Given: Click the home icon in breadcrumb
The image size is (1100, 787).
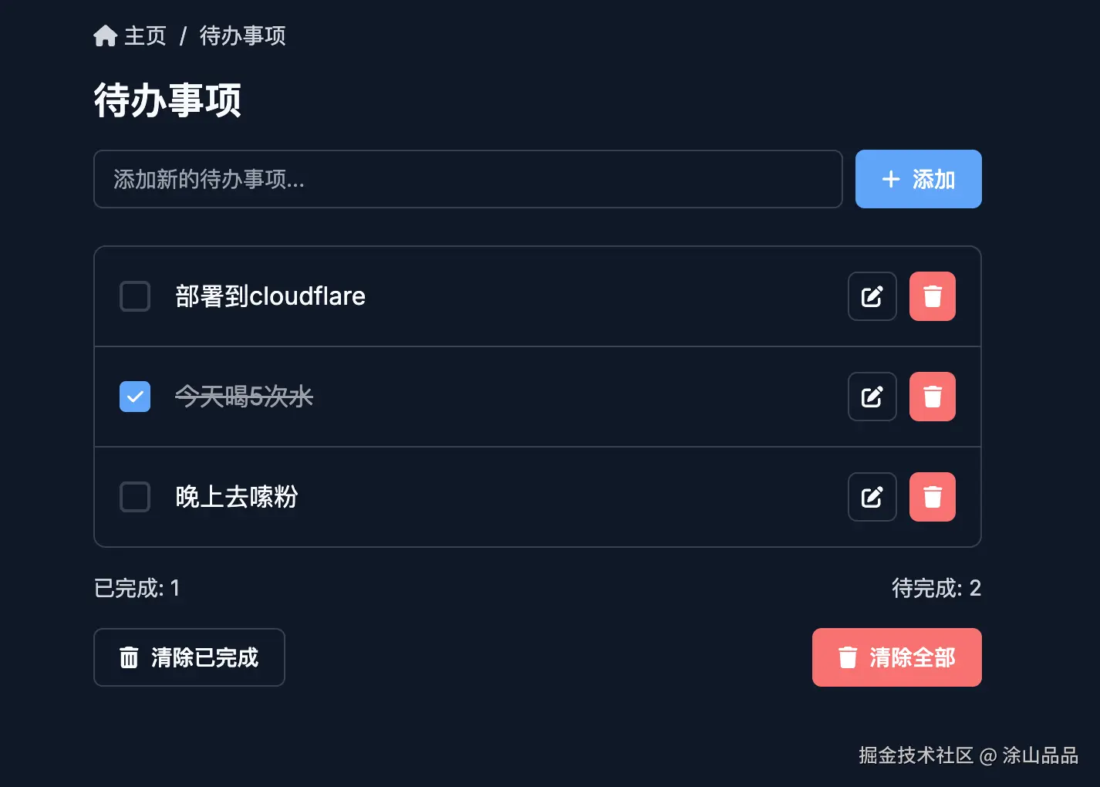Looking at the screenshot, I should [105, 35].
